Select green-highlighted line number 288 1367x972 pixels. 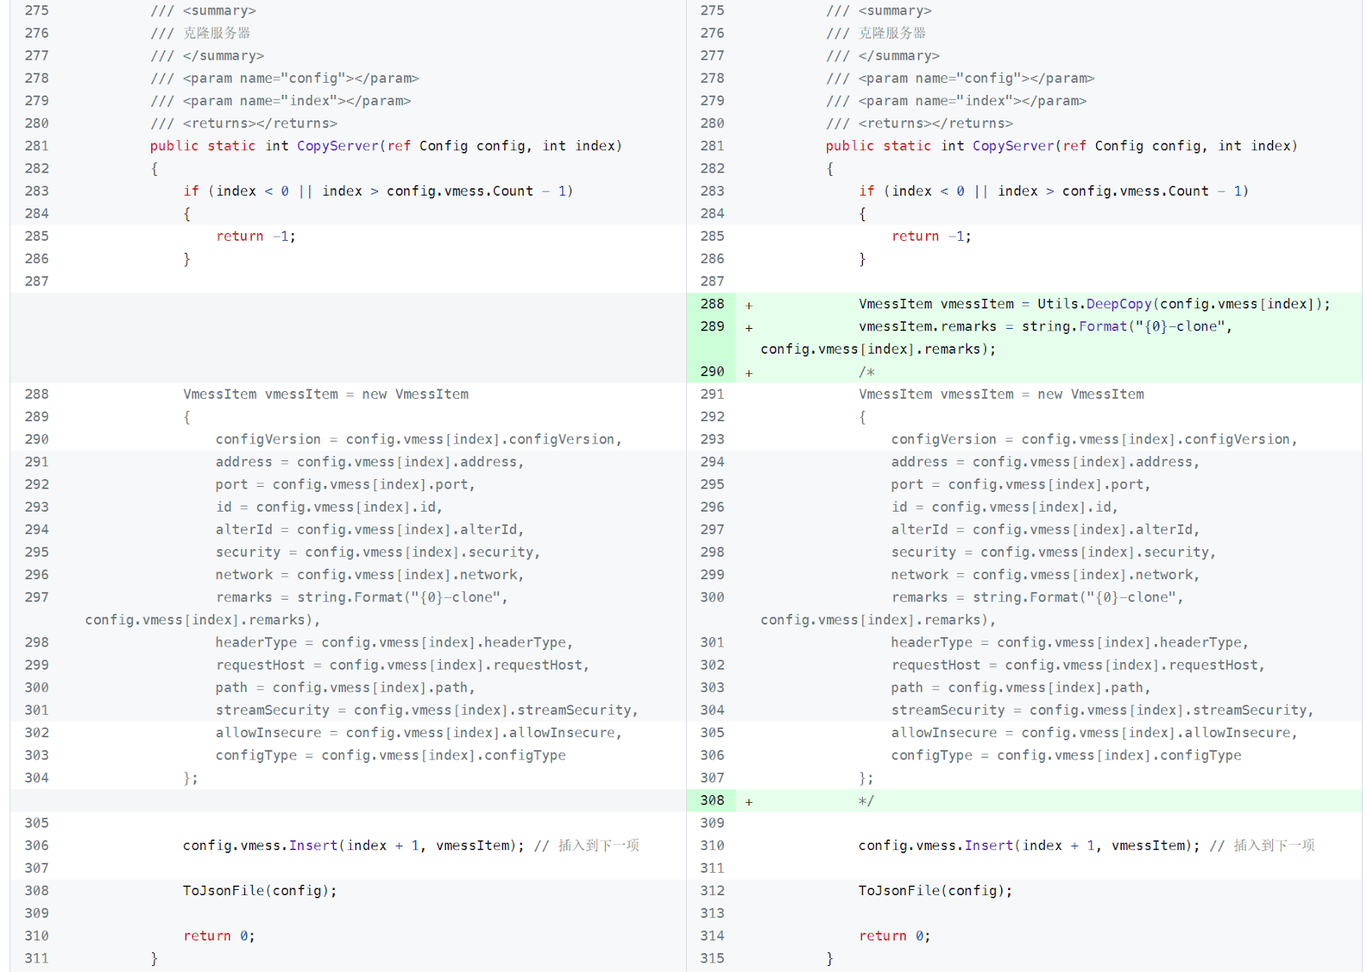pos(712,304)
